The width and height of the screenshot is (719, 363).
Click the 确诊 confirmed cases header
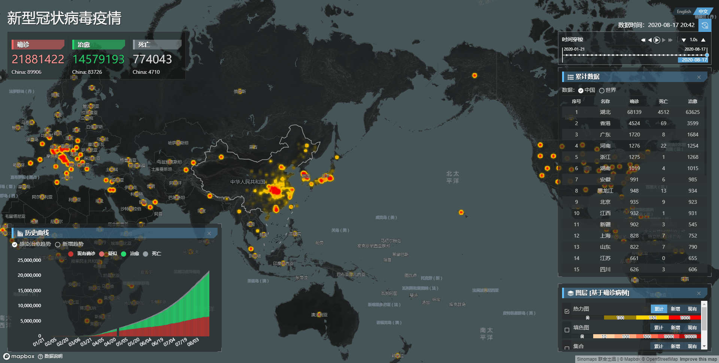(x=38, y=45)
